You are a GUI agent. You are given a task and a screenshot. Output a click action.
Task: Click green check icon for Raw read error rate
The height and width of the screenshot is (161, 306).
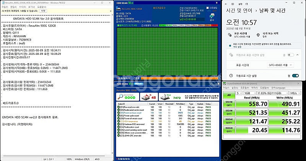point(119,107)
